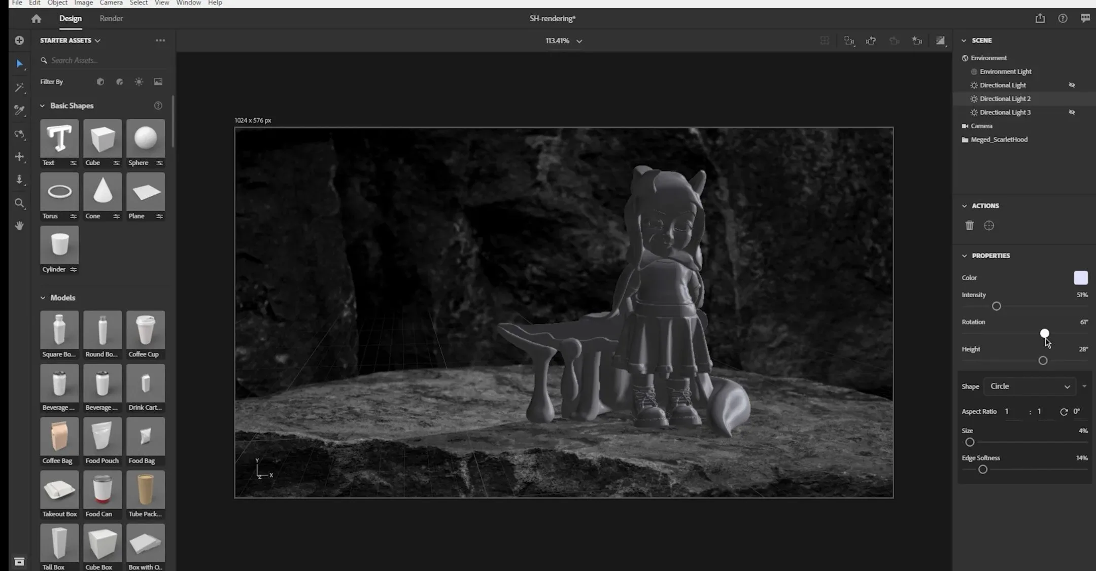
Task: Select the Hand pan tool
Action: click(x=19, y=226)
